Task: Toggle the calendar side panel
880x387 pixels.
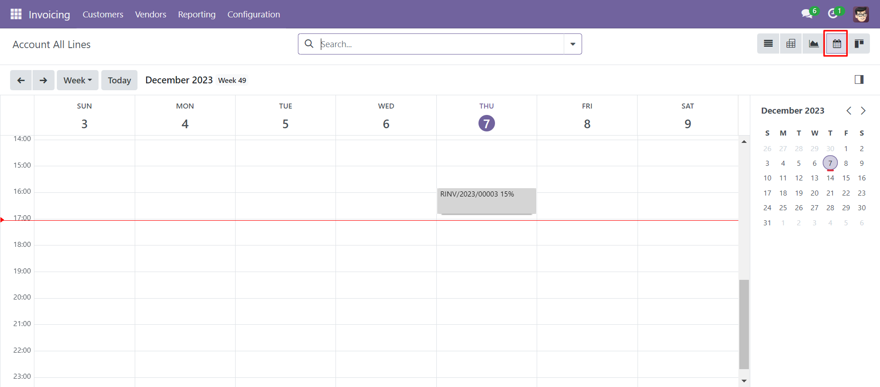Action: [x=859, y=80]
